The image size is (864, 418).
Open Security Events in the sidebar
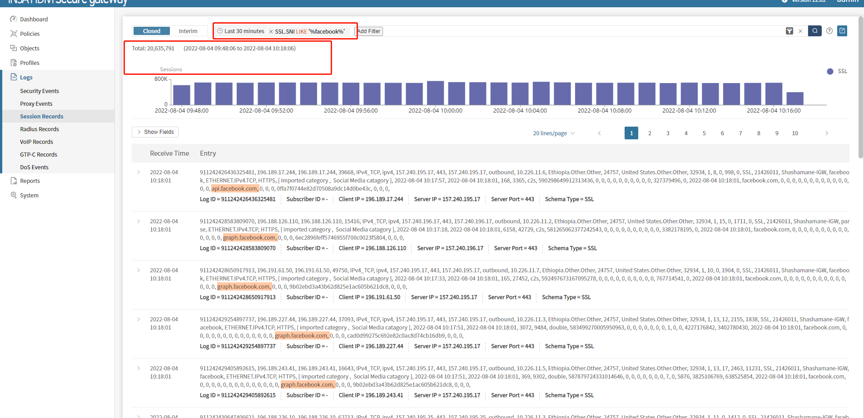[x=40, y=91]
